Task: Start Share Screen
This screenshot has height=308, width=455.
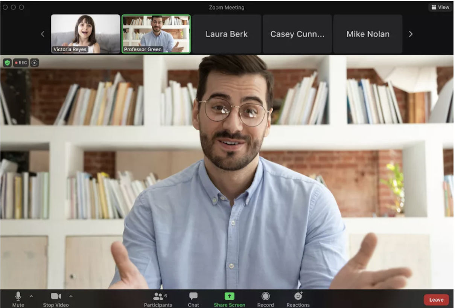Action: click(x=229, y=299)
